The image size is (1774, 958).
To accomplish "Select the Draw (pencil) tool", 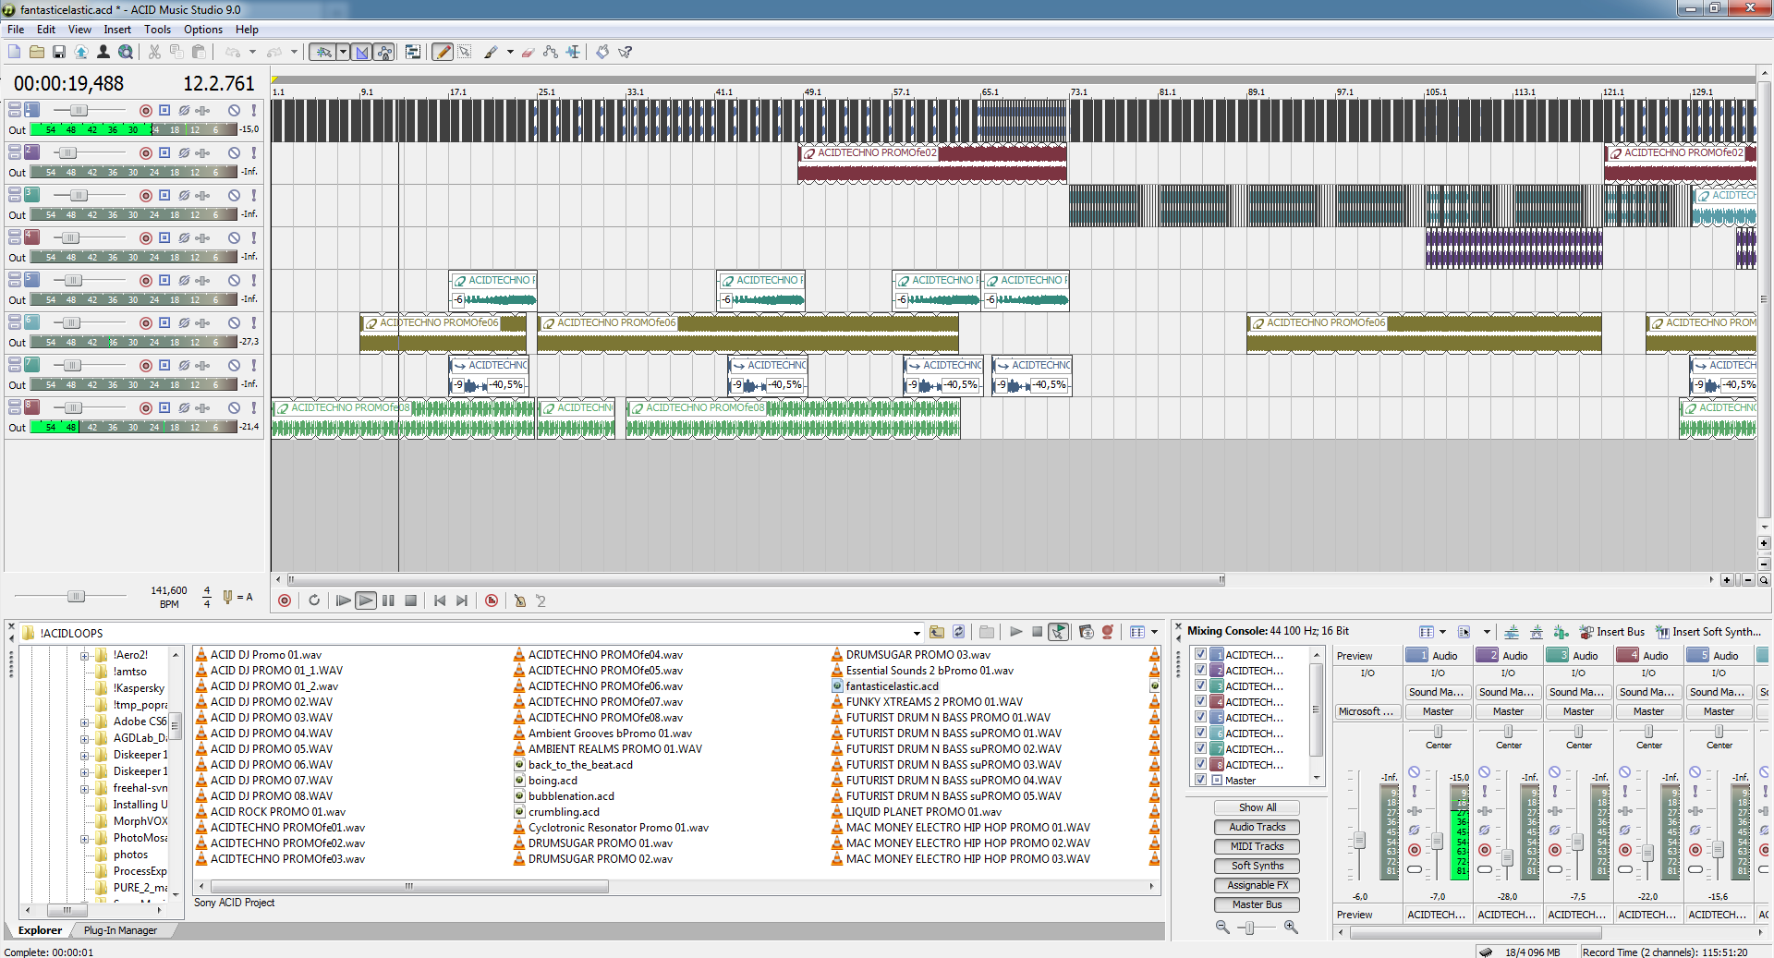I will pyautogui.click(x=443, y=52).
